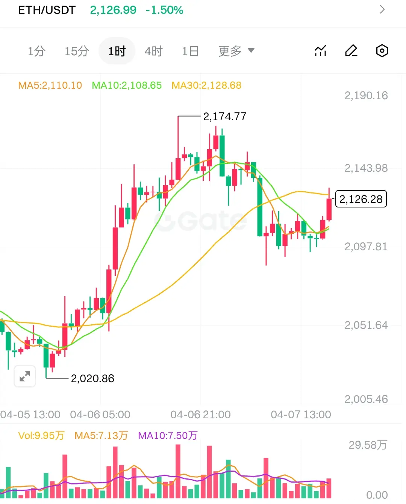Open ETH/USDT details via right chevron
Image resolution: width=406 pixels, height=504 pixels.
[382, 9]
